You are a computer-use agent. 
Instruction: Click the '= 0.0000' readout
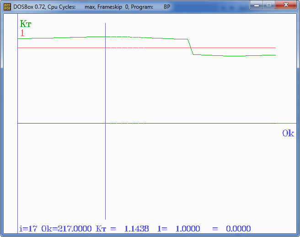pyautogui.click(x=231, y=229)
